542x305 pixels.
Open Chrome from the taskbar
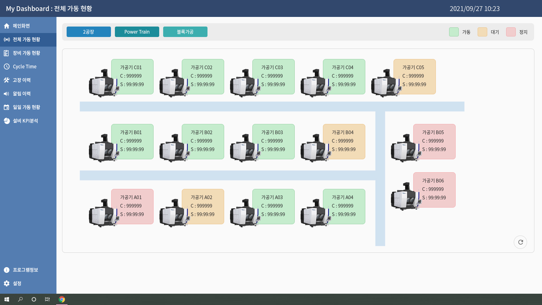tap(62, 299)
